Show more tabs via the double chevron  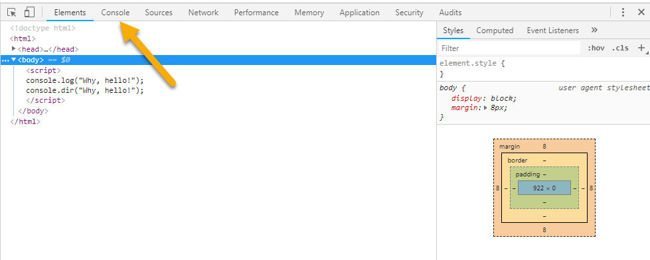coord(594,31)
